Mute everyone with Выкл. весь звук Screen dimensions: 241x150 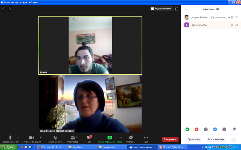click(x=216, y=139)
